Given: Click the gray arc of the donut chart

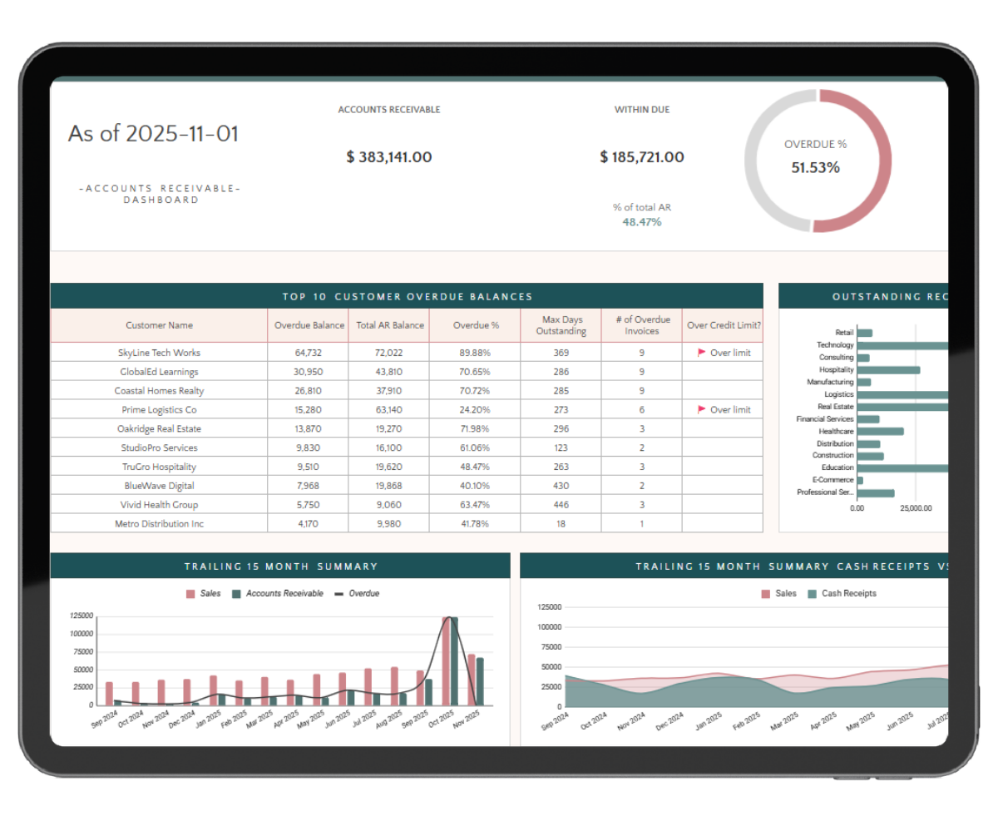Looking at the screenshot, I should tap(753, 162).
